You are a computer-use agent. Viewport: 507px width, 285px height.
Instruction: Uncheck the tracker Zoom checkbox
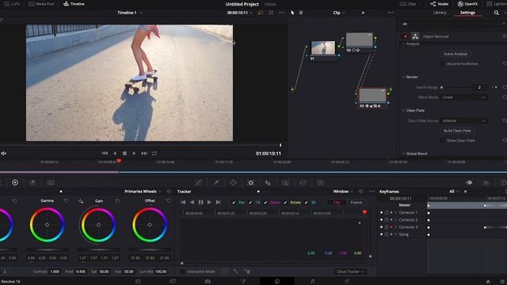(265, 203)
